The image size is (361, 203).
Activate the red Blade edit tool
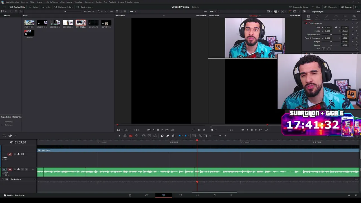pyautogui.click(x=131, y=136)
